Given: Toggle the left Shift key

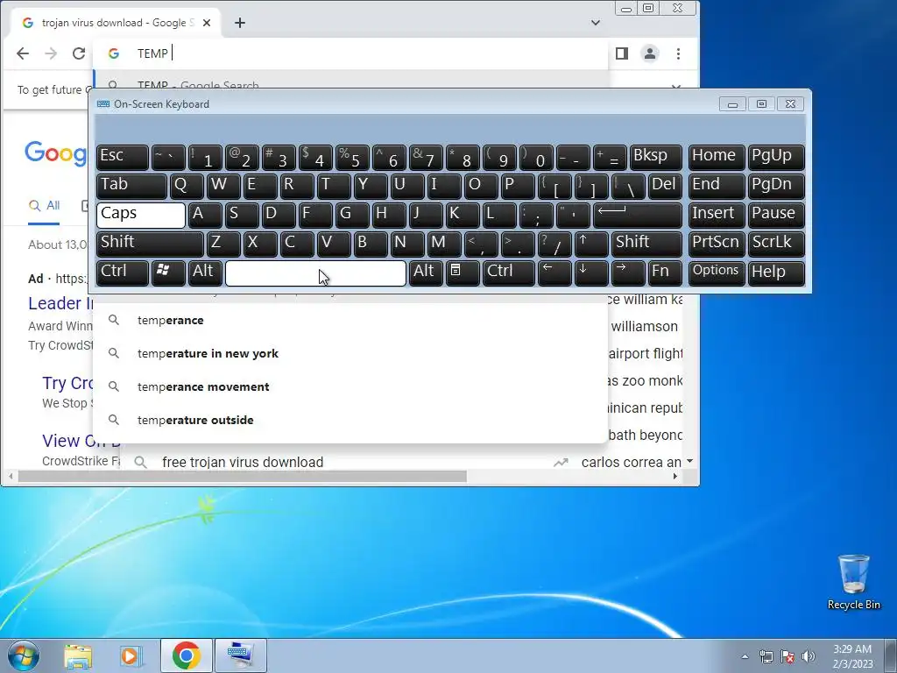Looking at the screenshot, I should [150, 244].
